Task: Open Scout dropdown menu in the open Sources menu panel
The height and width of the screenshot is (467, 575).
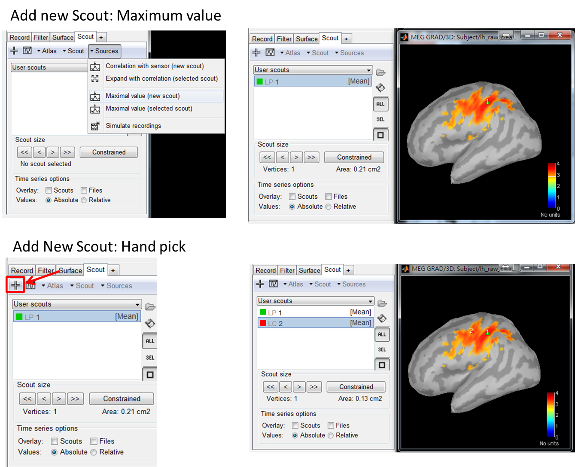Action: [73, 51]
